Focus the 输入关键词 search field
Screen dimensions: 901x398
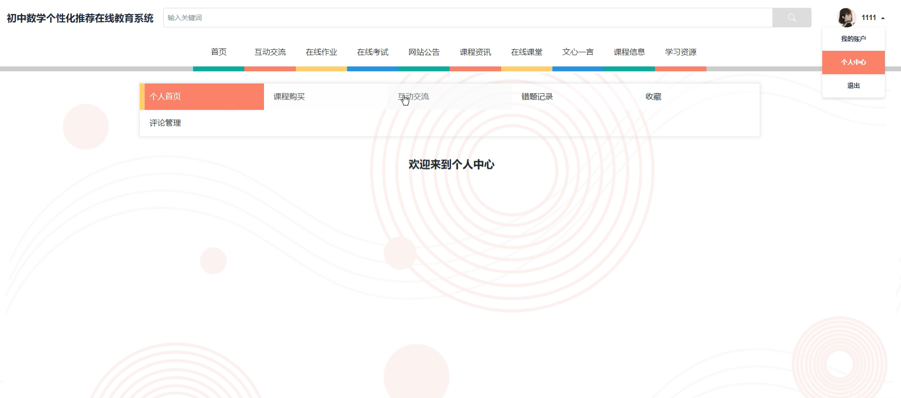[x=468, y=18]
